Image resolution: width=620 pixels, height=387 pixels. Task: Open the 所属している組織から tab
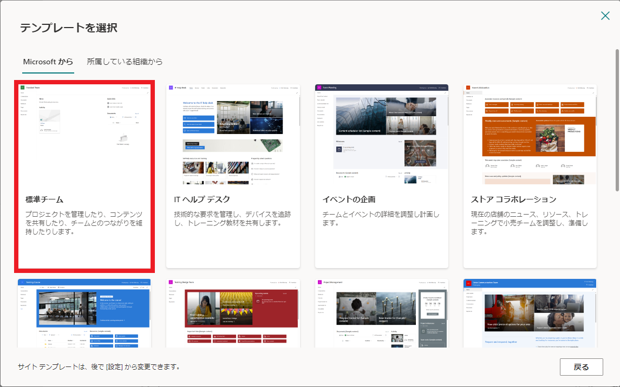pyautogui.click(x=125, y=62)
